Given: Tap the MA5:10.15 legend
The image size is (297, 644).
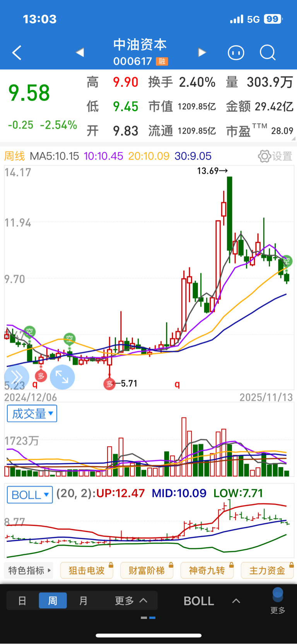Looking at the screenshot, I should [55, 156].
